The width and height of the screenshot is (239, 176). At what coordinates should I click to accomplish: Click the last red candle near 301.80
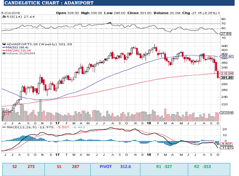click(x=218, y=74)
